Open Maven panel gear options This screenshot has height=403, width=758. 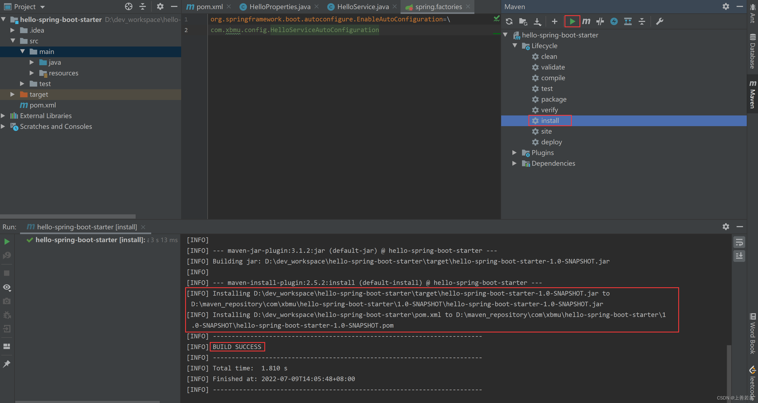tap(726, 6)
